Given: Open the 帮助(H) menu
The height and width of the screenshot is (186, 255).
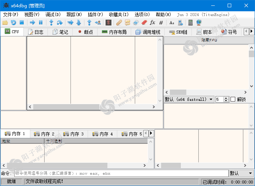Looking at the screenshot, I should [163, 15].
